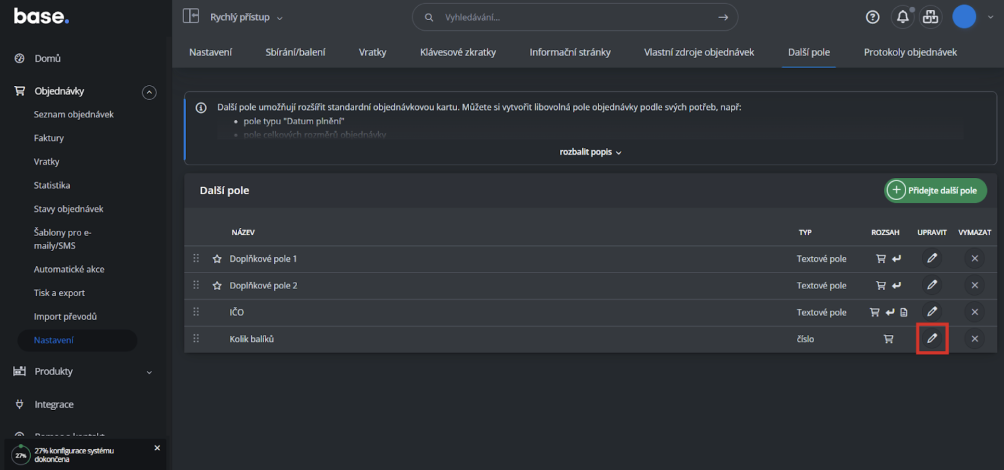
Task: Submit search with the arrow icon
Action: (x=723, y=17)
